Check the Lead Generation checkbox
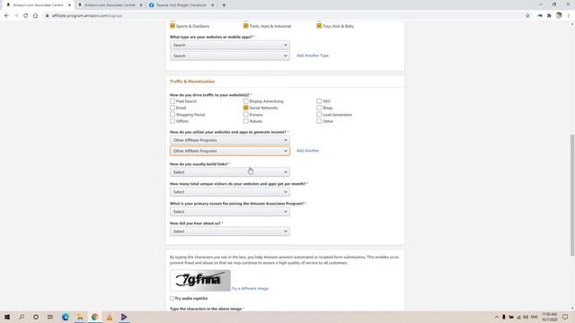The height and width of the screenshot is (323, 575). (x=319, y=114)
